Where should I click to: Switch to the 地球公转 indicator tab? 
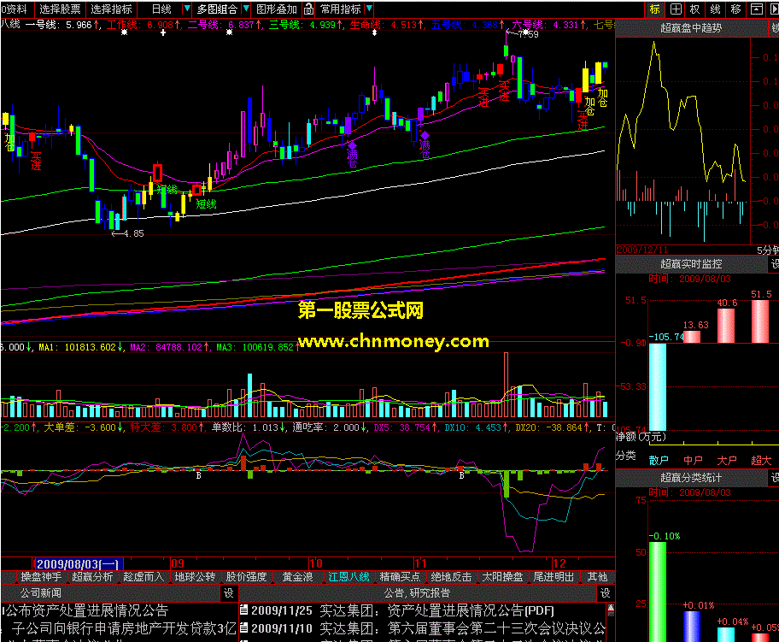[x=196, y=577]
